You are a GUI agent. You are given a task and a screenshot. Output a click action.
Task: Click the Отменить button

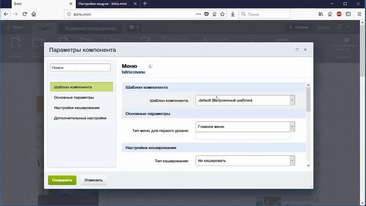[x=94, y=180]
